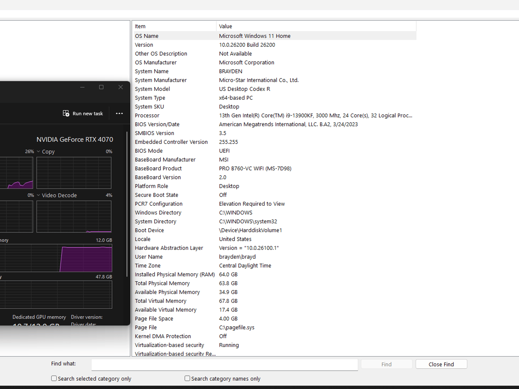Select the Secure Boot State row
Screen dimensions: 519x389
point(275,195)
